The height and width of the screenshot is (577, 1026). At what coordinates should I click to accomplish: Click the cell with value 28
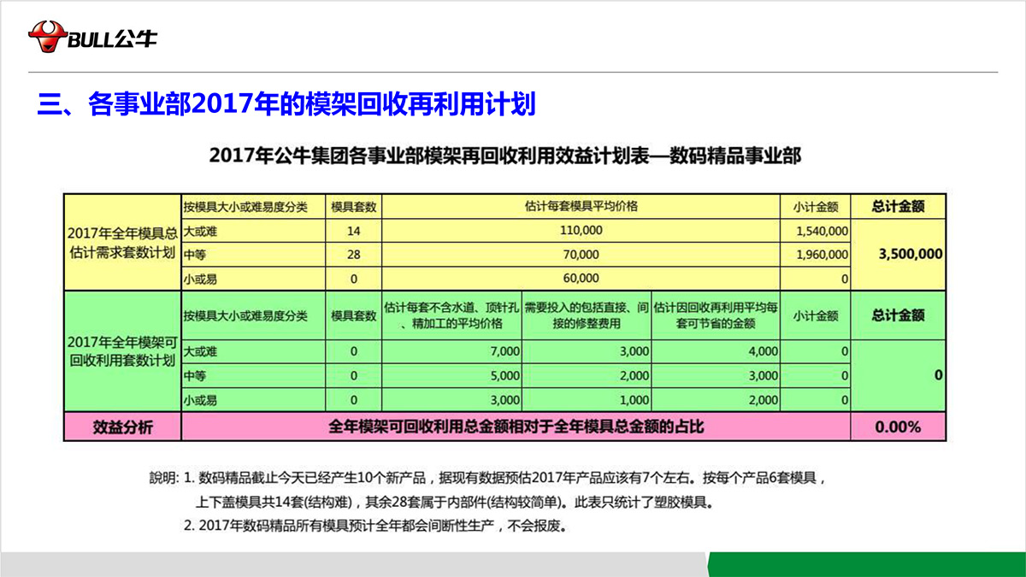coord(354,255)
